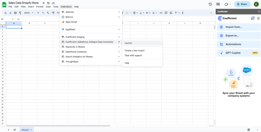Expand Coefficient Staging submenu

pyautogui.click(x=91, y=37)
